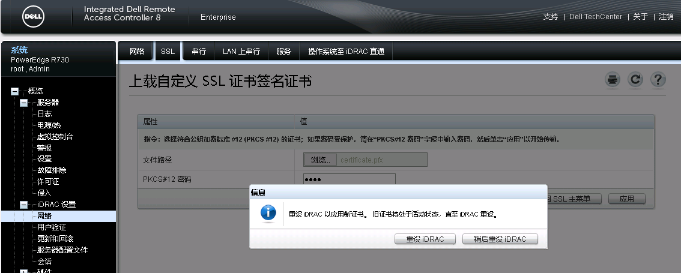This screenshot has height=273, width=681.
Task: Click the PowerEdge R730 text
Action: pos(40,60)
